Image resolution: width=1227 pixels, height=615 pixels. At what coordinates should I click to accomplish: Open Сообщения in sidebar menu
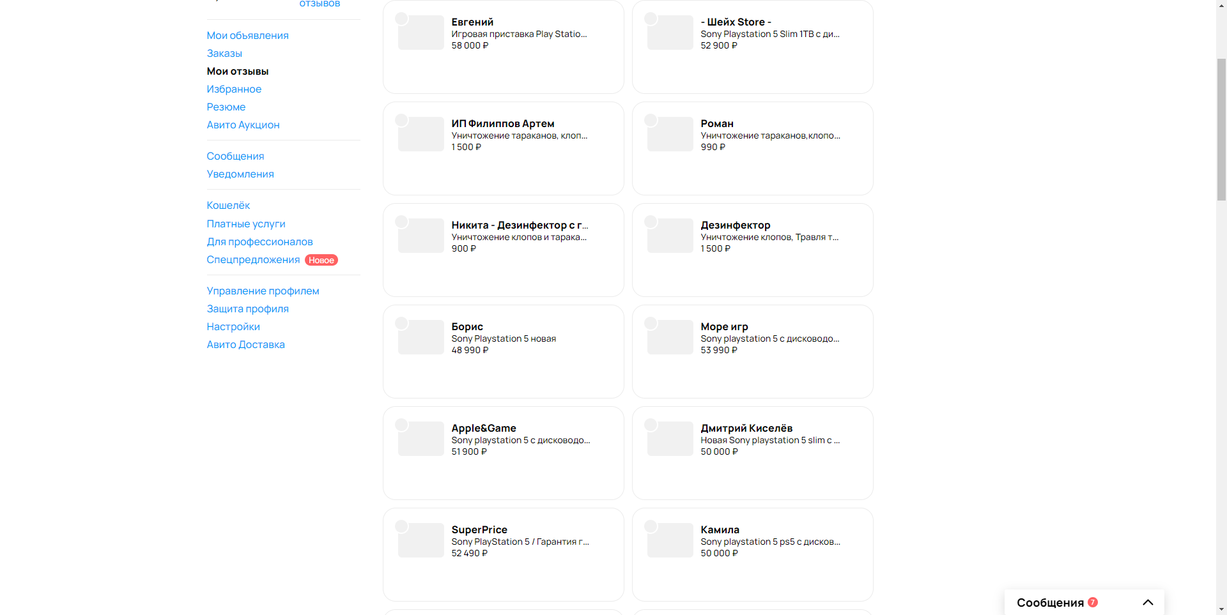coord(235,156)
